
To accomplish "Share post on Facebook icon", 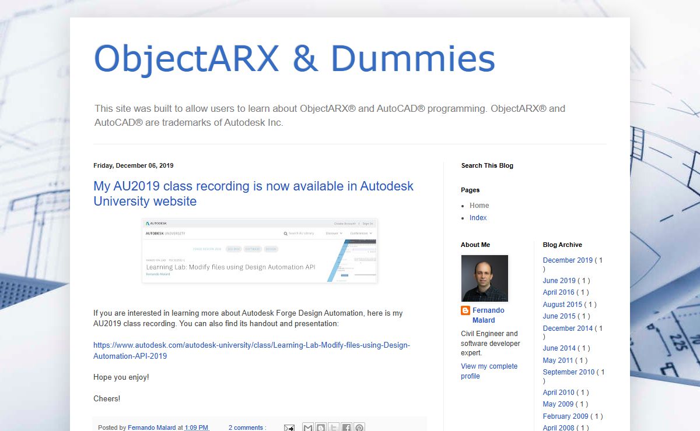I will tap(346, 428).
